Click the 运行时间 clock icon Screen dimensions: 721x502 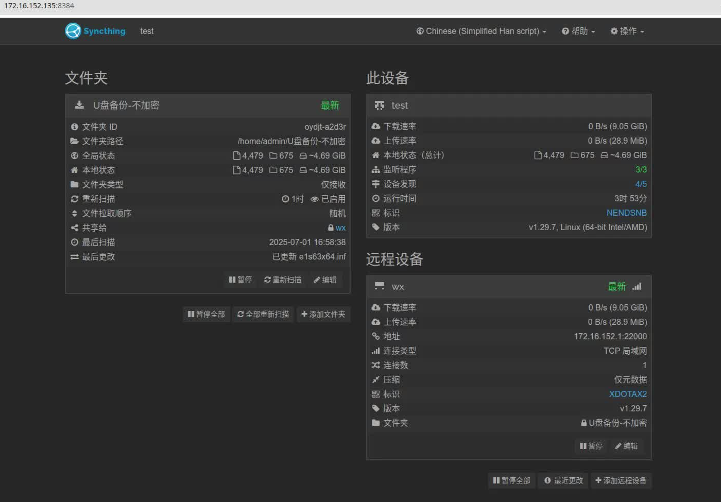coord(376,198)
